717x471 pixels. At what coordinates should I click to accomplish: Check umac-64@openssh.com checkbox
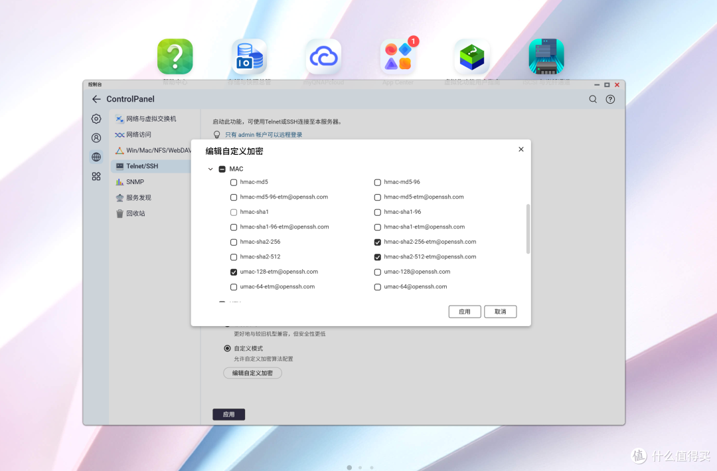[x=378, y=287]
